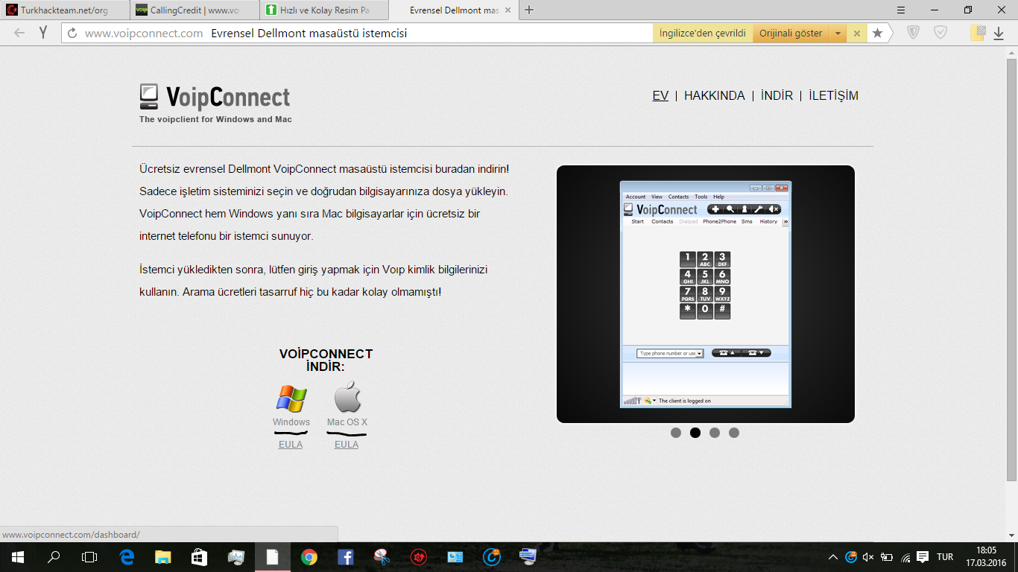Switch to the Turkhackteam.net browser tab
The width and height of the screenshot is (1018, 572).
(x=63, y=10)
